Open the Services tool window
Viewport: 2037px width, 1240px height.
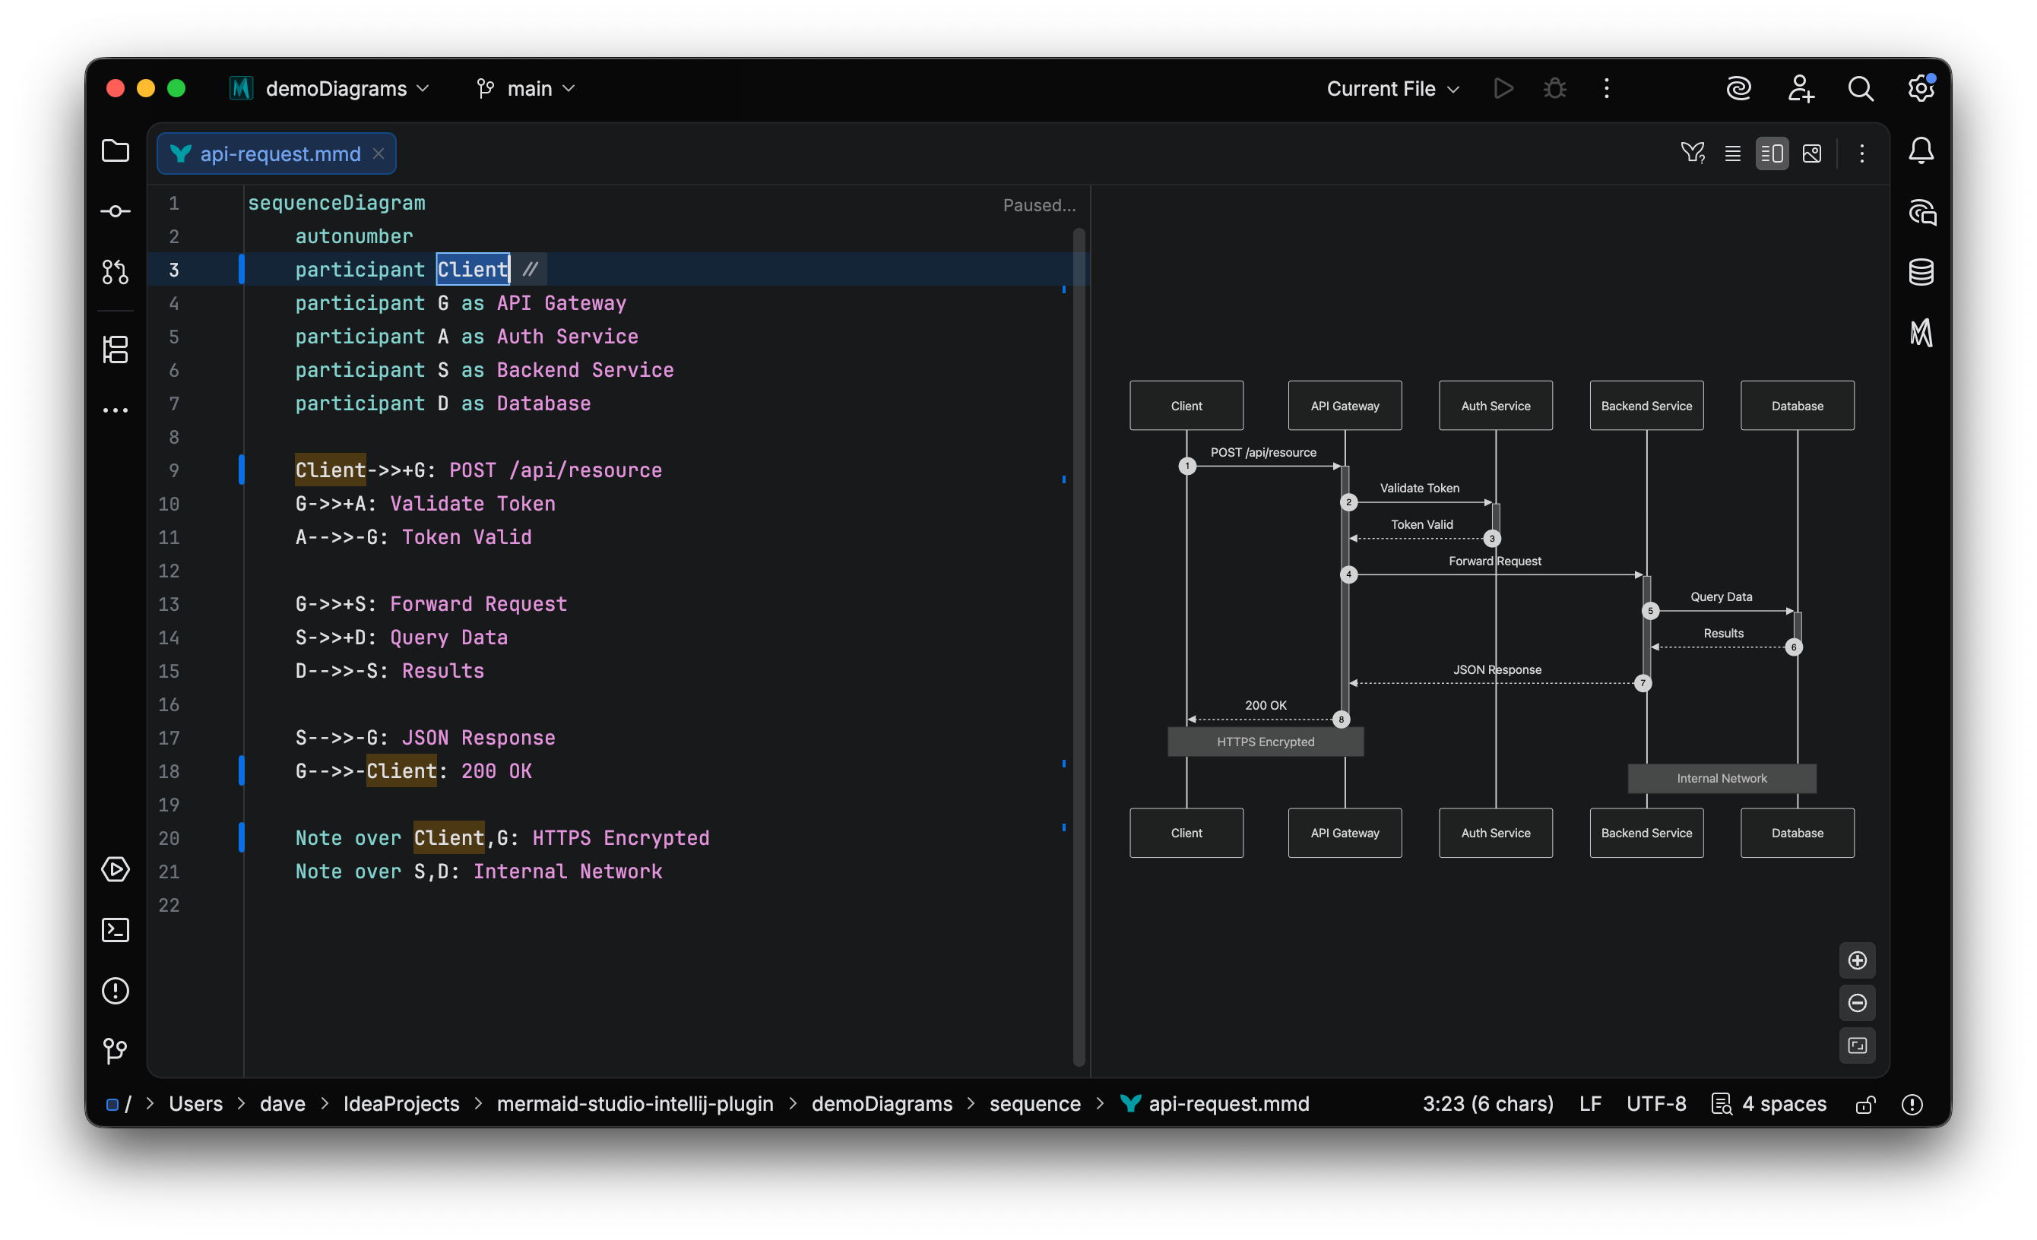pyautogui.click(x=115, y=870)
